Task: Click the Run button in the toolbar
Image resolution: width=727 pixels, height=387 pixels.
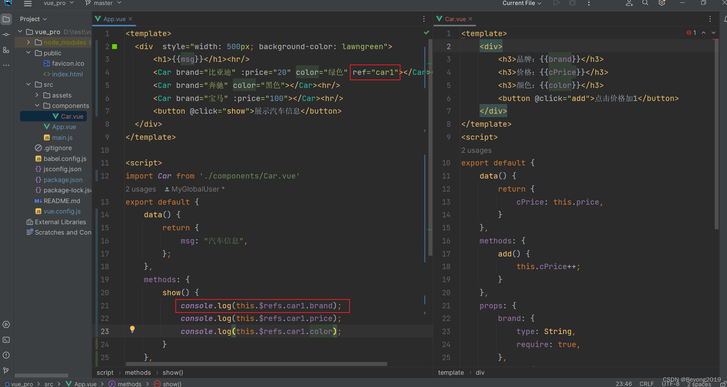Action: [556, 3]
